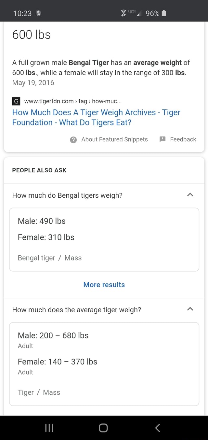Tap the Back navigation button
The height and width of the screenshot is (440, 208).
pos(157,428)
